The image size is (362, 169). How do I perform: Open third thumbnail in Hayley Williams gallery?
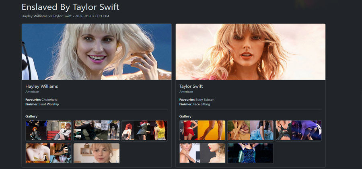[144, 130]
